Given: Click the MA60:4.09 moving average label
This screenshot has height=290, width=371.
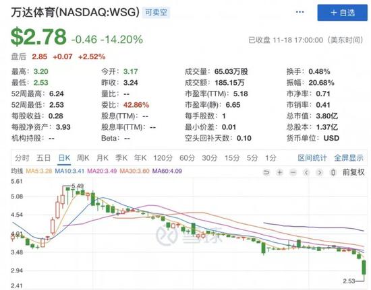Looking at the screenshot, I should coord(167,171).
